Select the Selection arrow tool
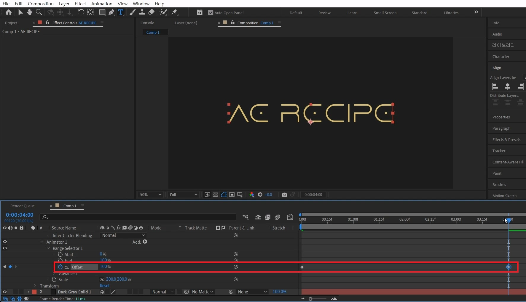526x302 pixels. 20,12
